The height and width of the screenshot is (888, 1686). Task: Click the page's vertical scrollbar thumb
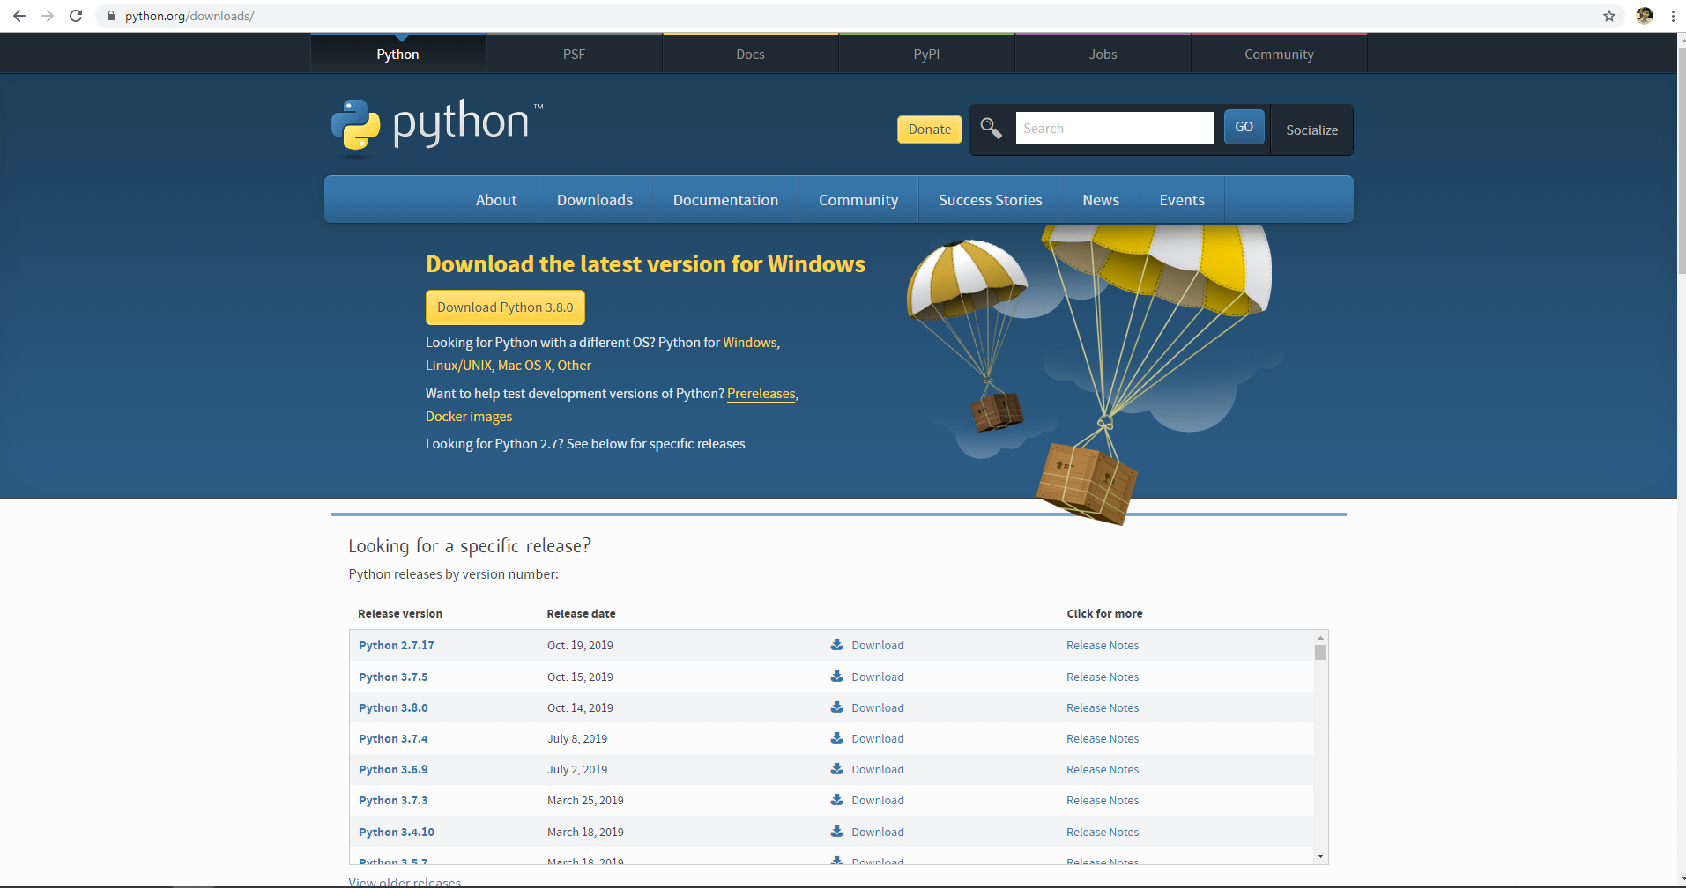1680,160
